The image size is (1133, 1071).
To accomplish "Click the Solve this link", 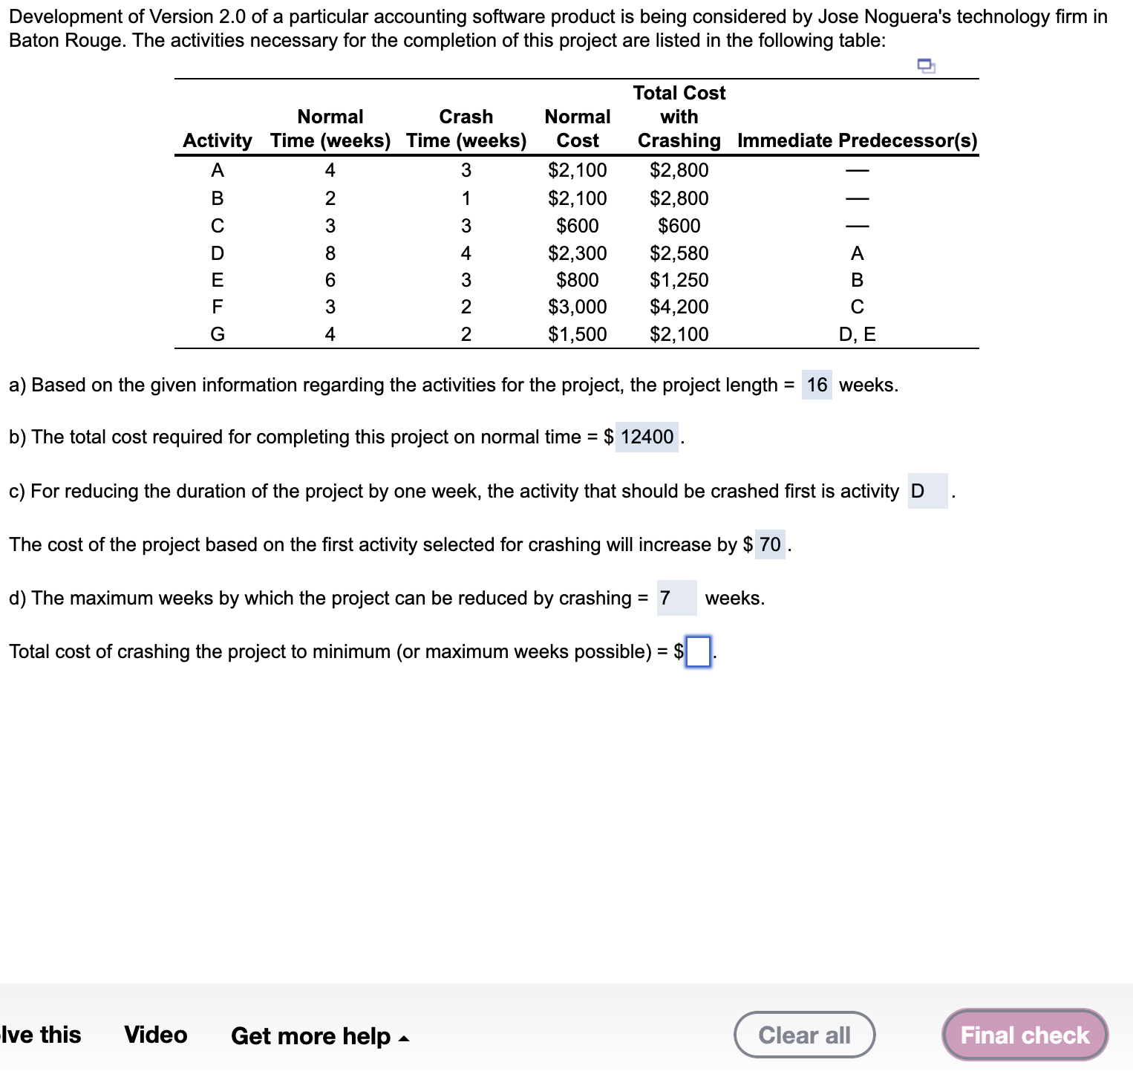I will click(x=41, y=1034).
